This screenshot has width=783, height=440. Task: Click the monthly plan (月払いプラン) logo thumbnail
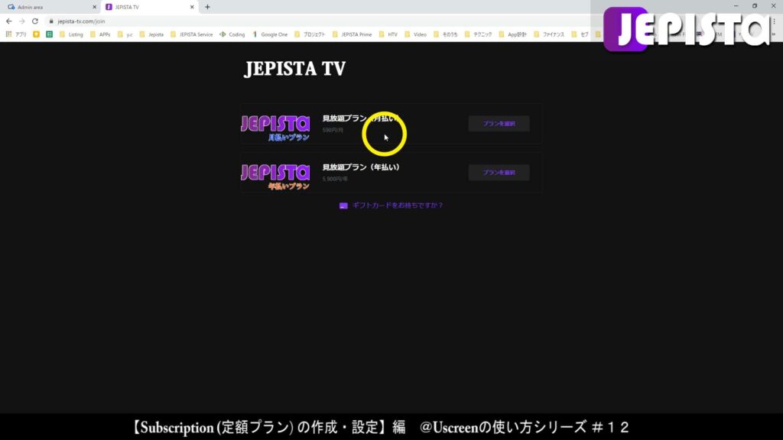(275, 128)
